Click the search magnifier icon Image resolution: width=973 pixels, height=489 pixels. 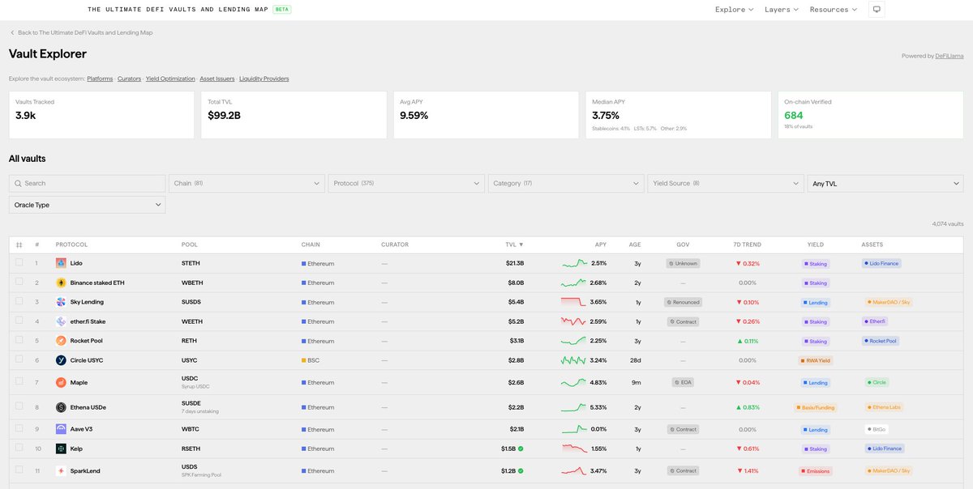pyautogui.click(x=18, y=184)
